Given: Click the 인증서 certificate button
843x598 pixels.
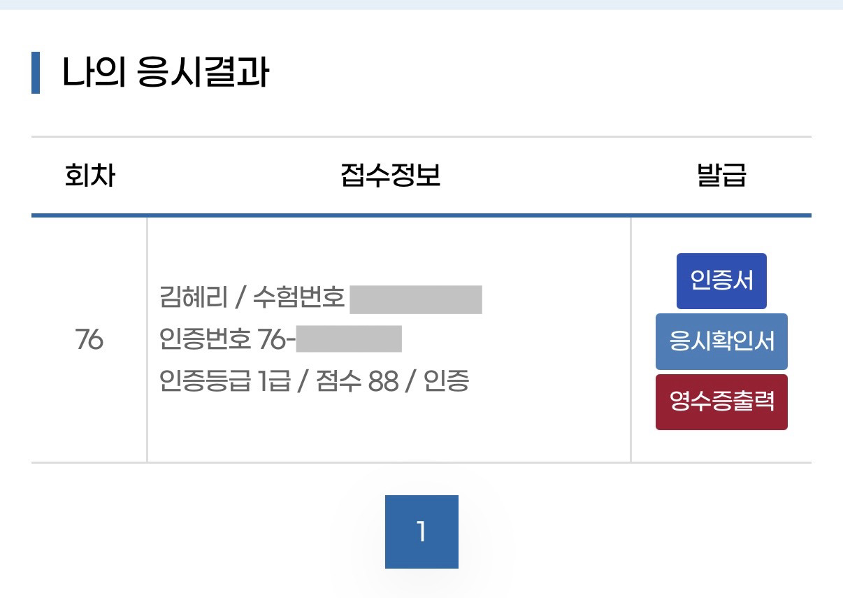Looking at the screenshot, I should (721, 281).
